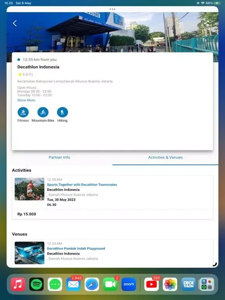The image size is (225, 300).
Task: Open Decathlon Pondok Indah Playground link
Action: coord(76,248)
